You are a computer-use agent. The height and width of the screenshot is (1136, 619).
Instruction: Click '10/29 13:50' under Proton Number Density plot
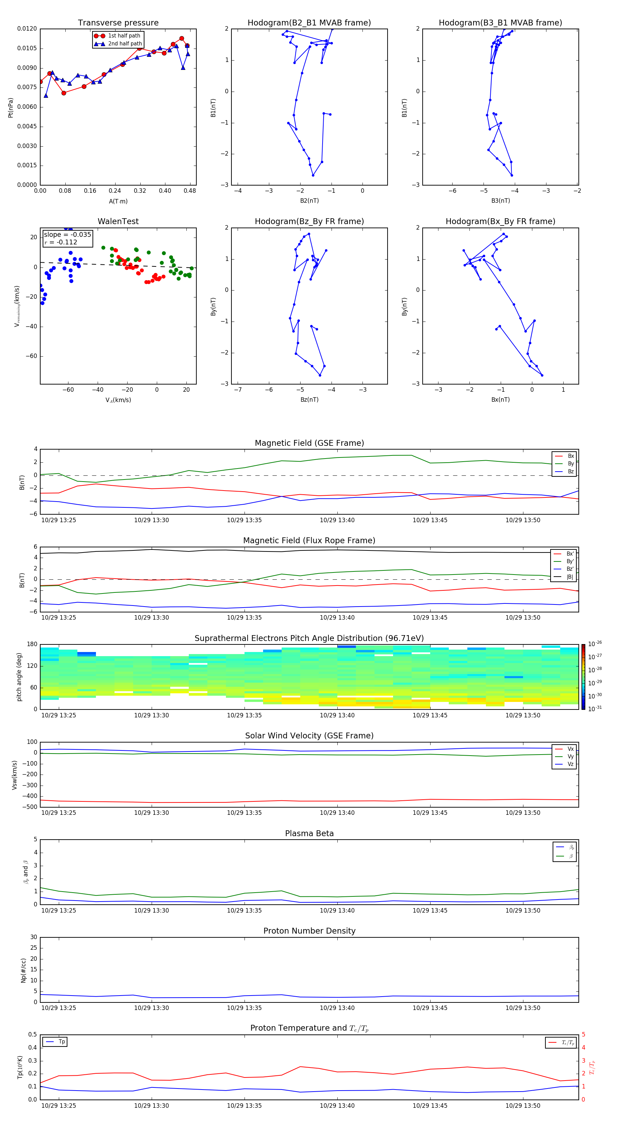(522, 1008)
